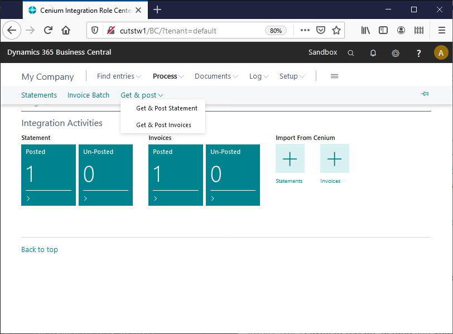Open the Invoices Un-Posted tile
Image resolution: width=453 pixels, height=334 pixels.
coord(233,175)
